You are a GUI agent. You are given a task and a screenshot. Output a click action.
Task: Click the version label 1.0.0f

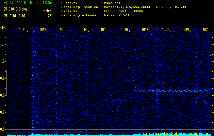click(x=47, y=3)
